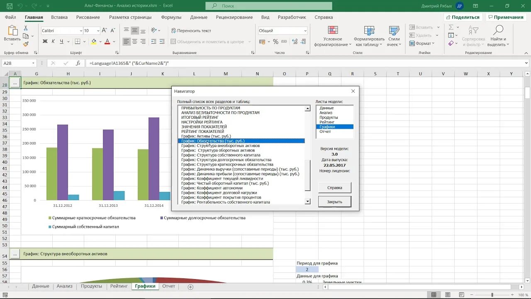Screen dimensions: 531x299
Task: Open the Общий number format dropdown
Action: tap(305, 31)
